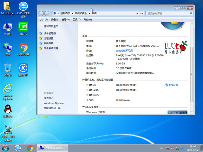This screenshot has height=152, width=203.
Task: Open the blue shield security tray icon
Action: click(182, 148)
